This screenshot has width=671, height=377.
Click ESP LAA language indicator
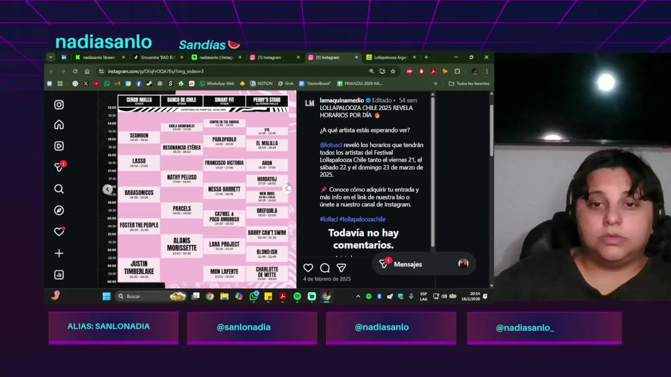[424, 296]
